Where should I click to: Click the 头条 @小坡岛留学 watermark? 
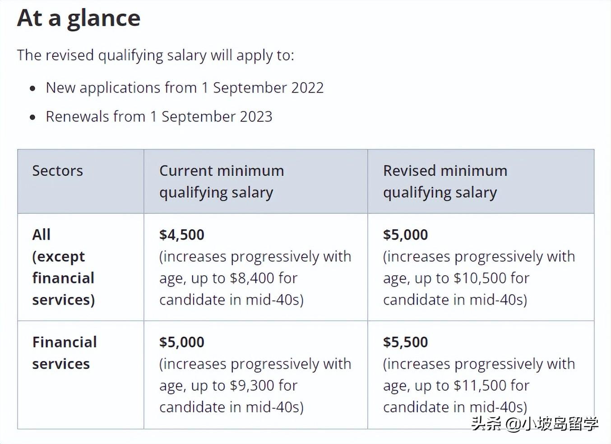click(x=535, y=424)
